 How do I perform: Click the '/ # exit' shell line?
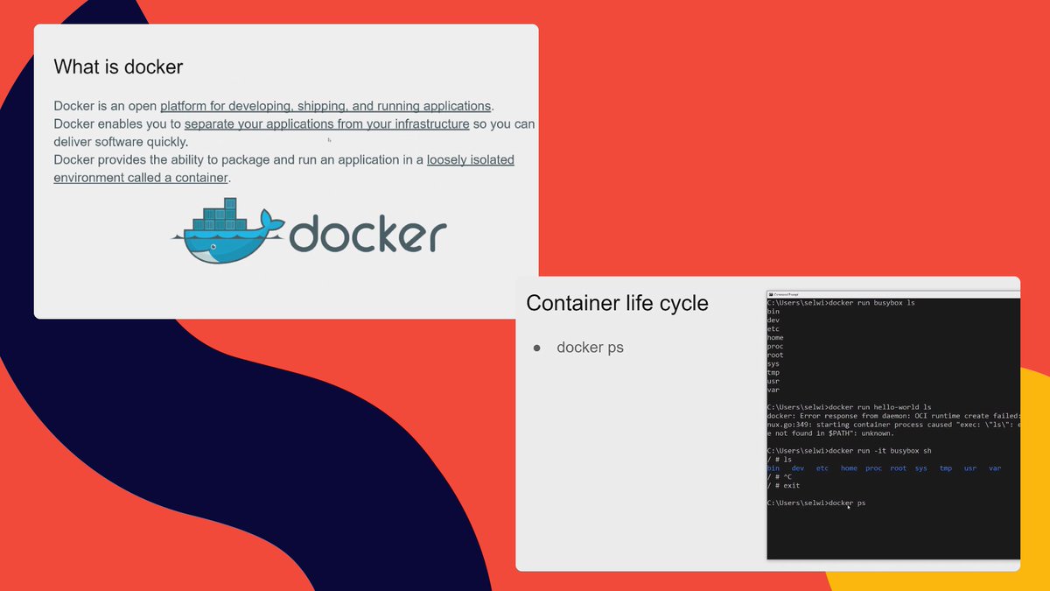pos(783,486)
